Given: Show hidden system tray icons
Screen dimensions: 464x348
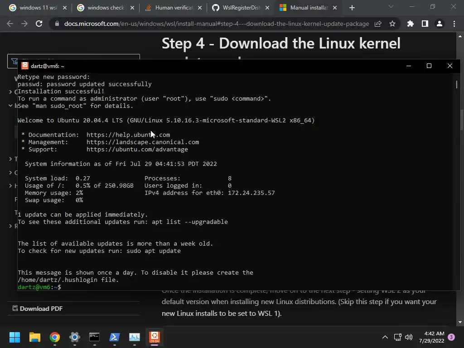Looking at the screenshot, I should pos(385,337).
